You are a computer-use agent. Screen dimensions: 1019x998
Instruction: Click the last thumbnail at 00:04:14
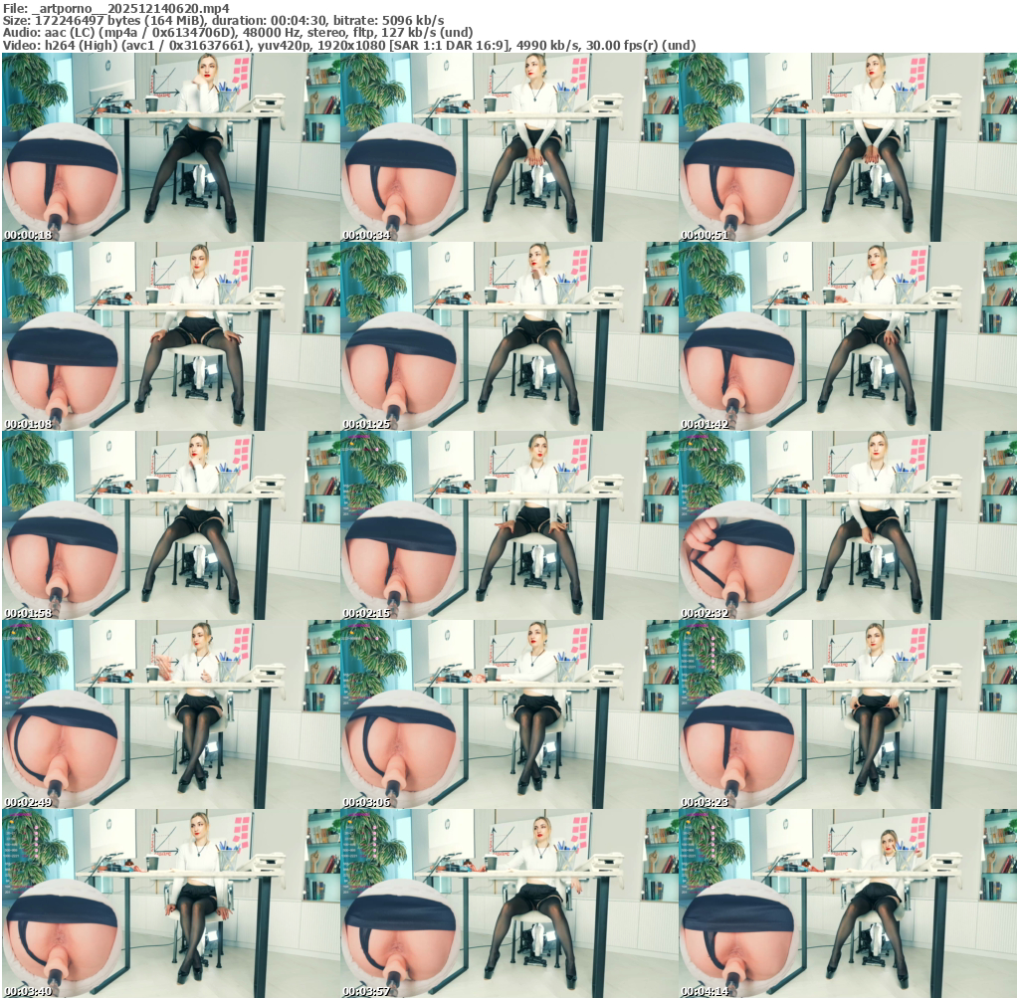pos(848,903)
